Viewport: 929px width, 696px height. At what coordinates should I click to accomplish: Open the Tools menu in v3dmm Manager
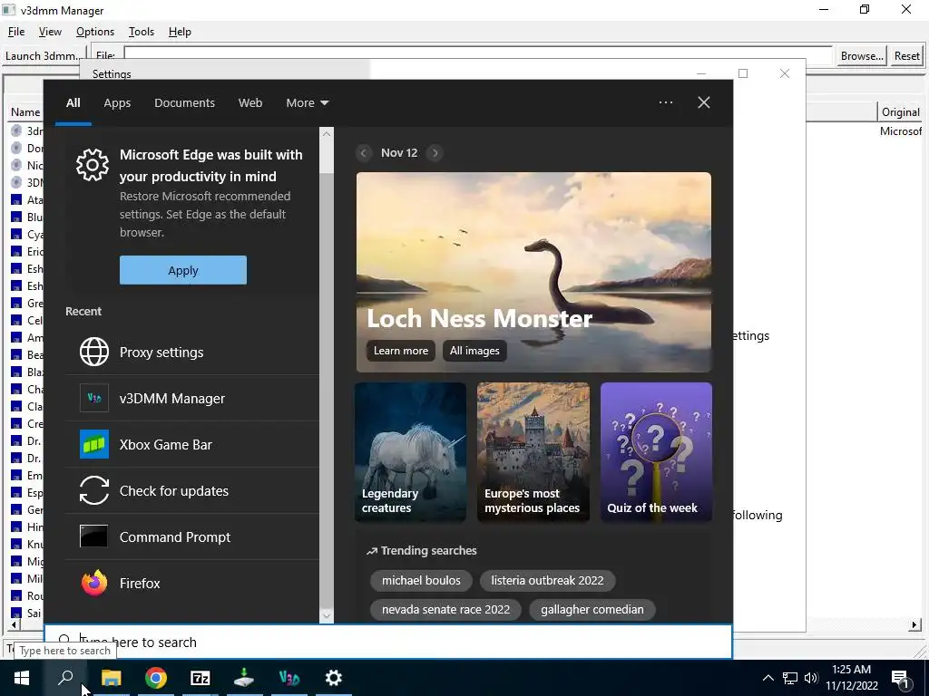pyautogui.click(x=141, y=32)
